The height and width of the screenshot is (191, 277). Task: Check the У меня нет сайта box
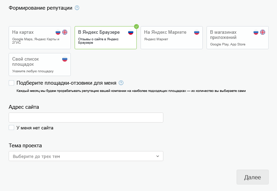[11, 128]
